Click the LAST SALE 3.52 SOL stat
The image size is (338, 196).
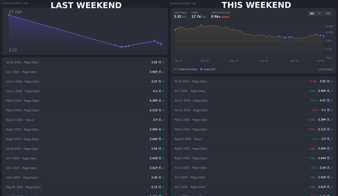(180, 15)
